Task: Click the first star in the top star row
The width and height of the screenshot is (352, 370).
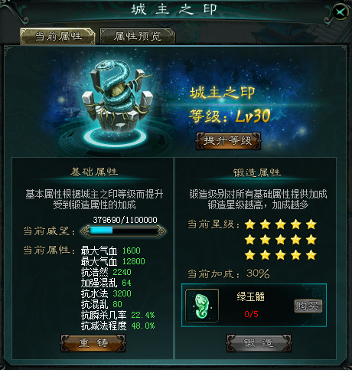Action: [x=250, y=224]
